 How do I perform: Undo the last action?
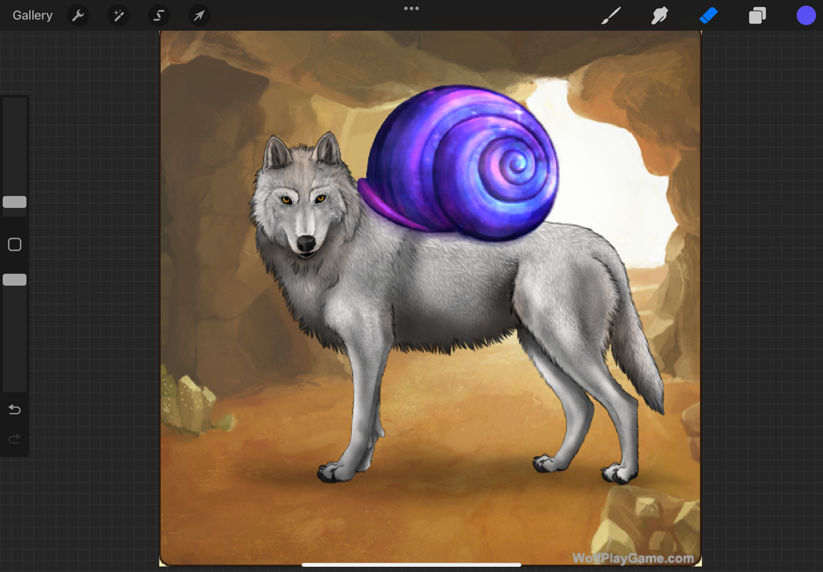tap(15, 409)
